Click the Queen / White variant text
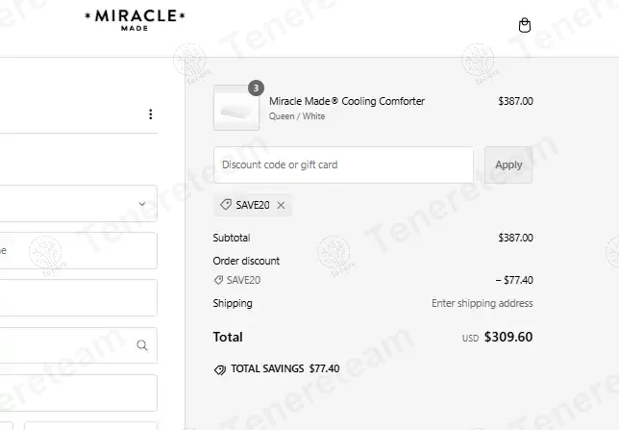 tap(297, 116)
